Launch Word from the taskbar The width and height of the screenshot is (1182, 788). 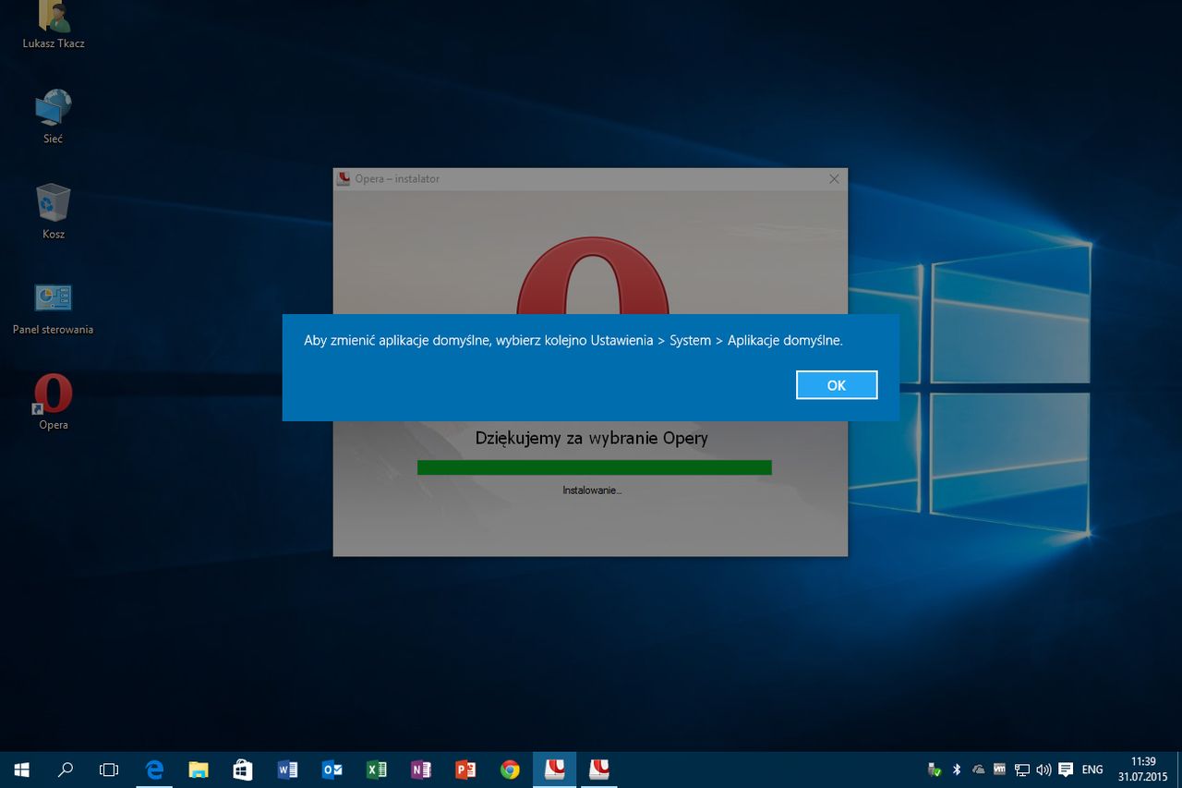[287, 770]
